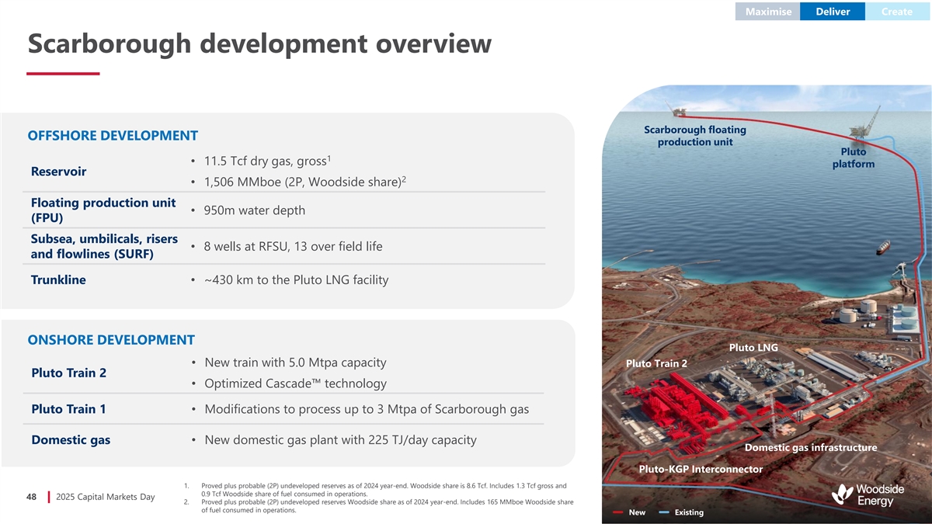Click footnote 2 about 165 MMboe fuel
The width and height of the screenshot is (932, 524).
coord(386,505)
